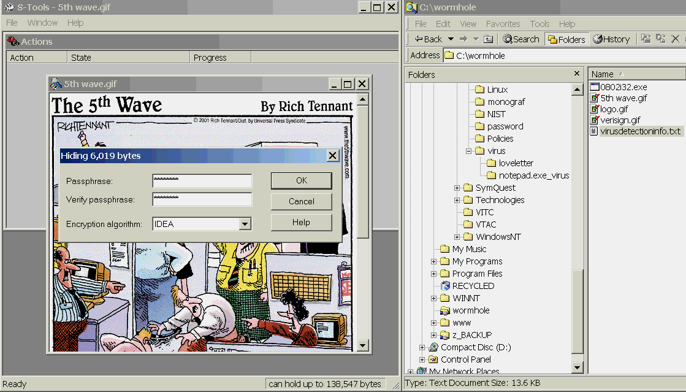The image size is (686, 392).
Task: Confirm hiding with the OK button
Action: coord(302,180)
